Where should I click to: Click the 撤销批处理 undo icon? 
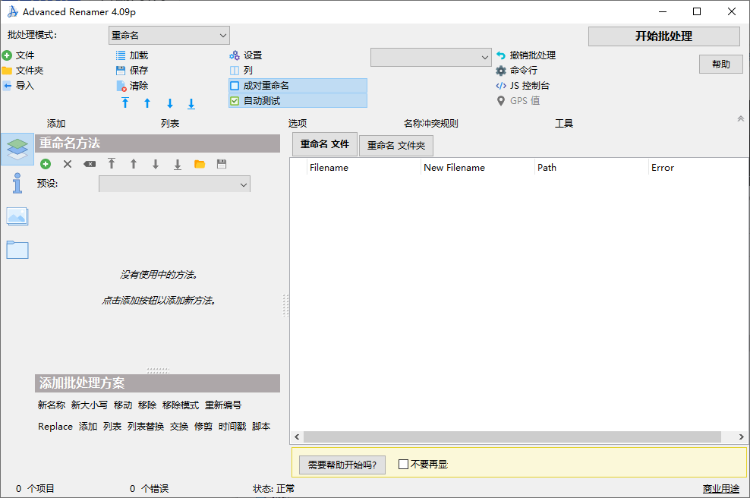499,55
